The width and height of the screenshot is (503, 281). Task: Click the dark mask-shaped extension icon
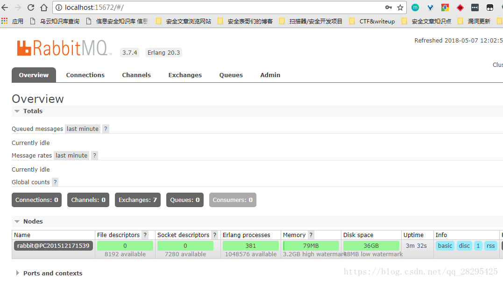490,7
